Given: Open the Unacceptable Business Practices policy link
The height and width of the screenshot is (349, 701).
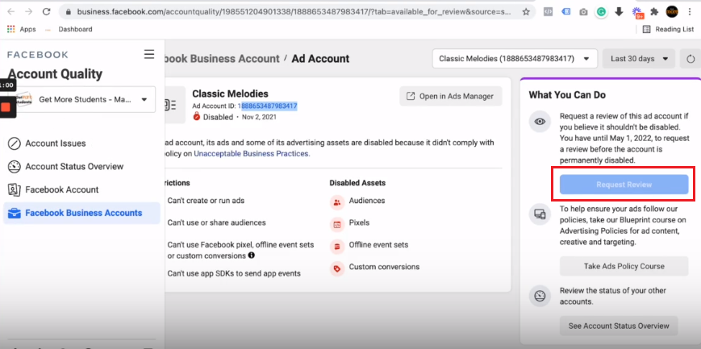Looking at the screenshot, I should pyautogui.click(x=251, y=154).
